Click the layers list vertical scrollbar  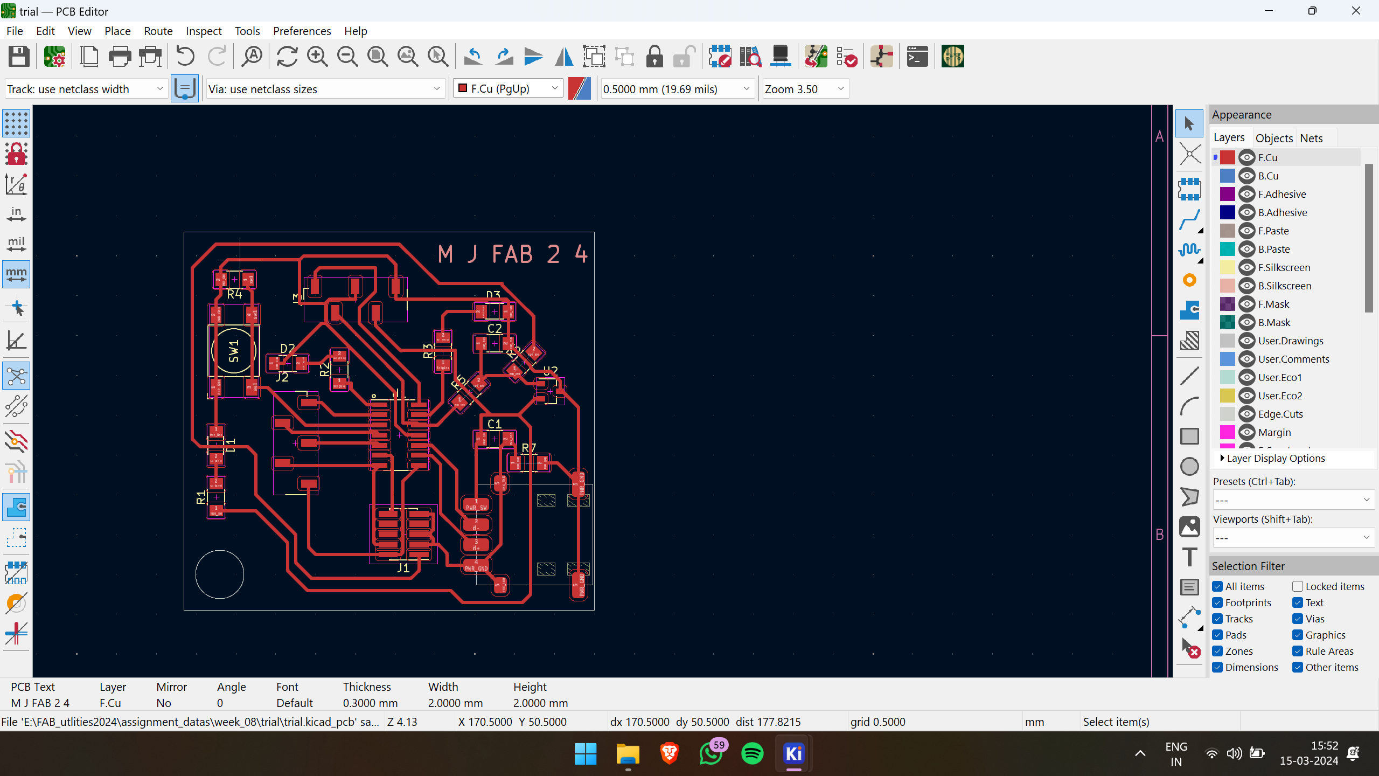point(1368,237)
